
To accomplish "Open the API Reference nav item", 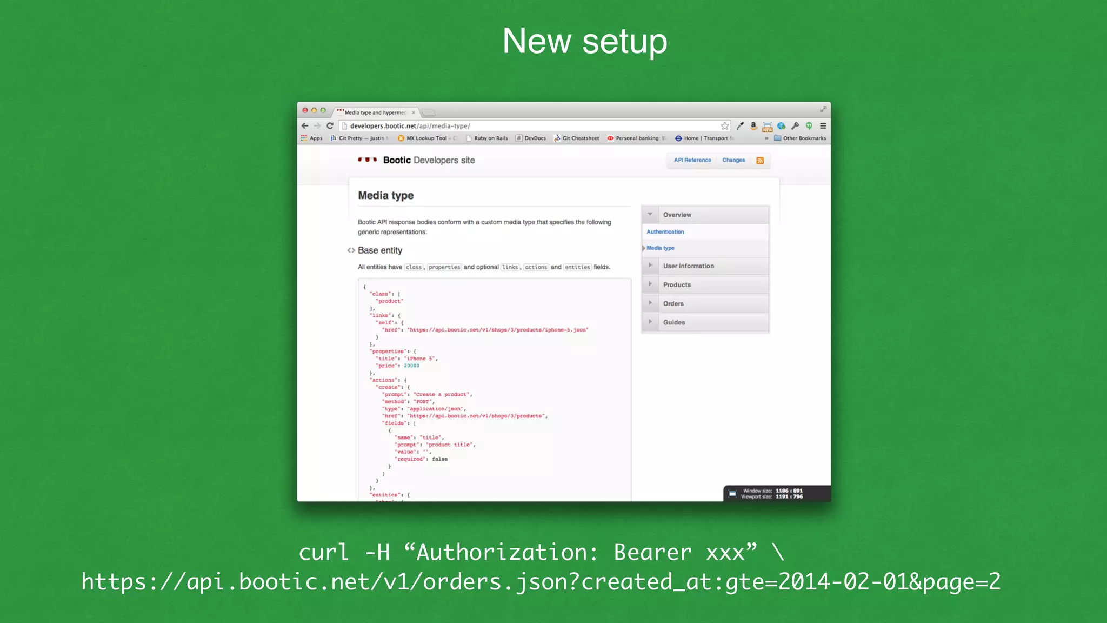I will 692,160.
